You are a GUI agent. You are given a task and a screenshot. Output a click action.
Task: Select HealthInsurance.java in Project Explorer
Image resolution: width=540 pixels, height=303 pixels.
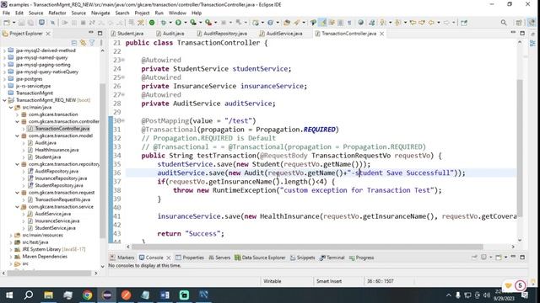pyautogui.click(x=57, y=150)
